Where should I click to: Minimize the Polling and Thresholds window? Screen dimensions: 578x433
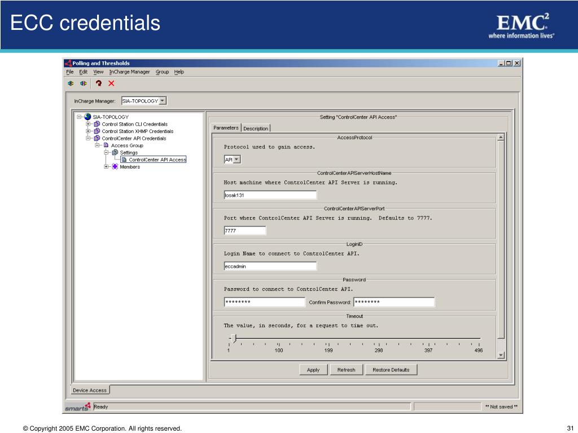pos(501,63)
